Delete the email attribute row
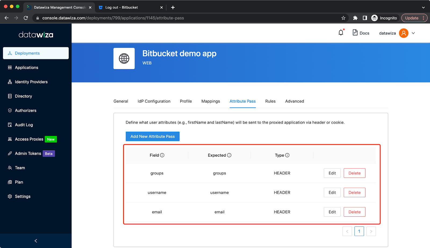 354,212
